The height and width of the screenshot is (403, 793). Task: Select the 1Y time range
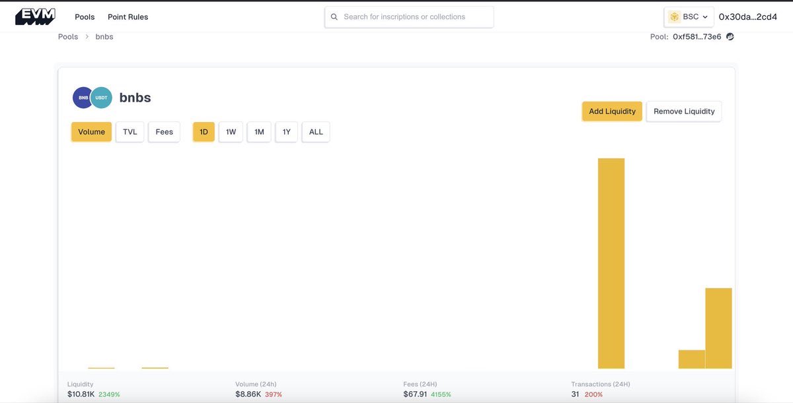pos(287,132)
